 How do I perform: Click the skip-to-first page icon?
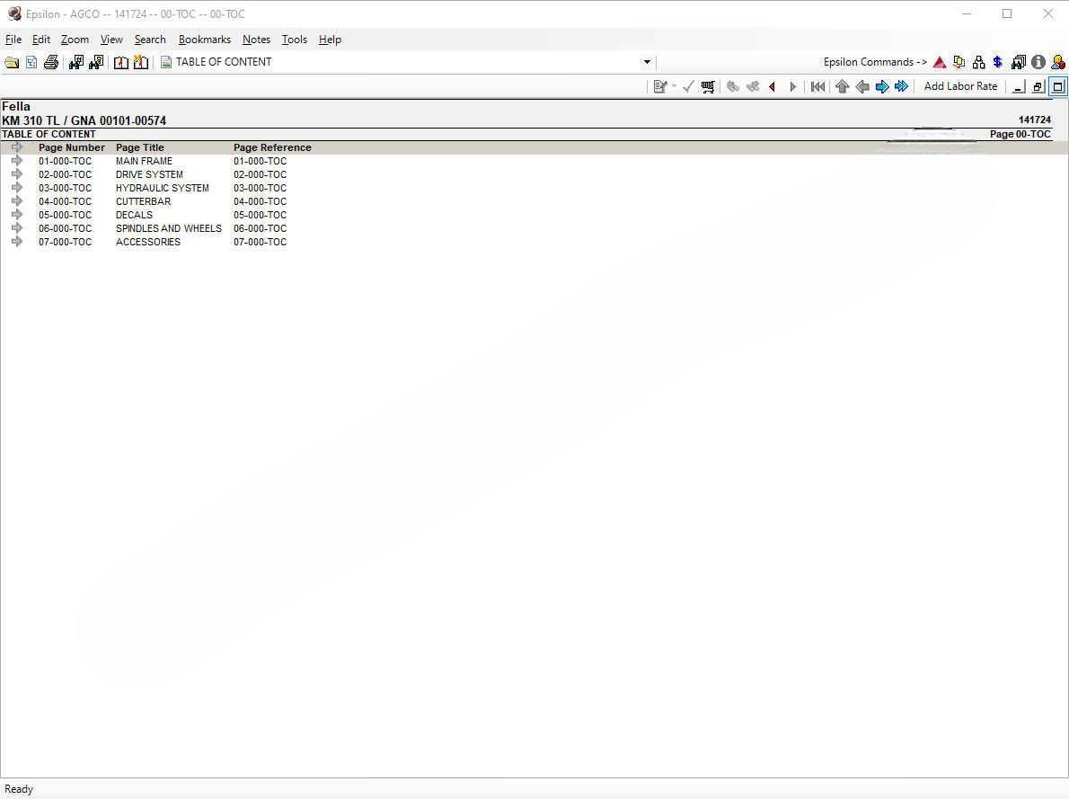[817, 86]
